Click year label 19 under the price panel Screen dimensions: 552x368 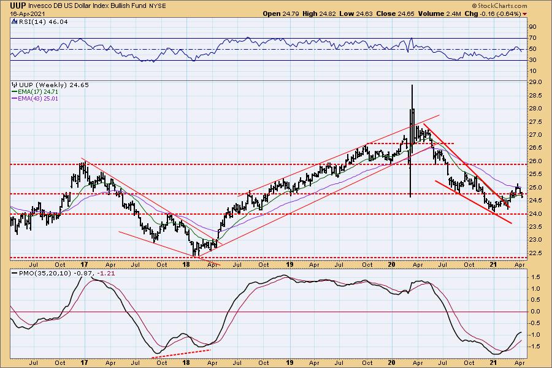point(289,265)
